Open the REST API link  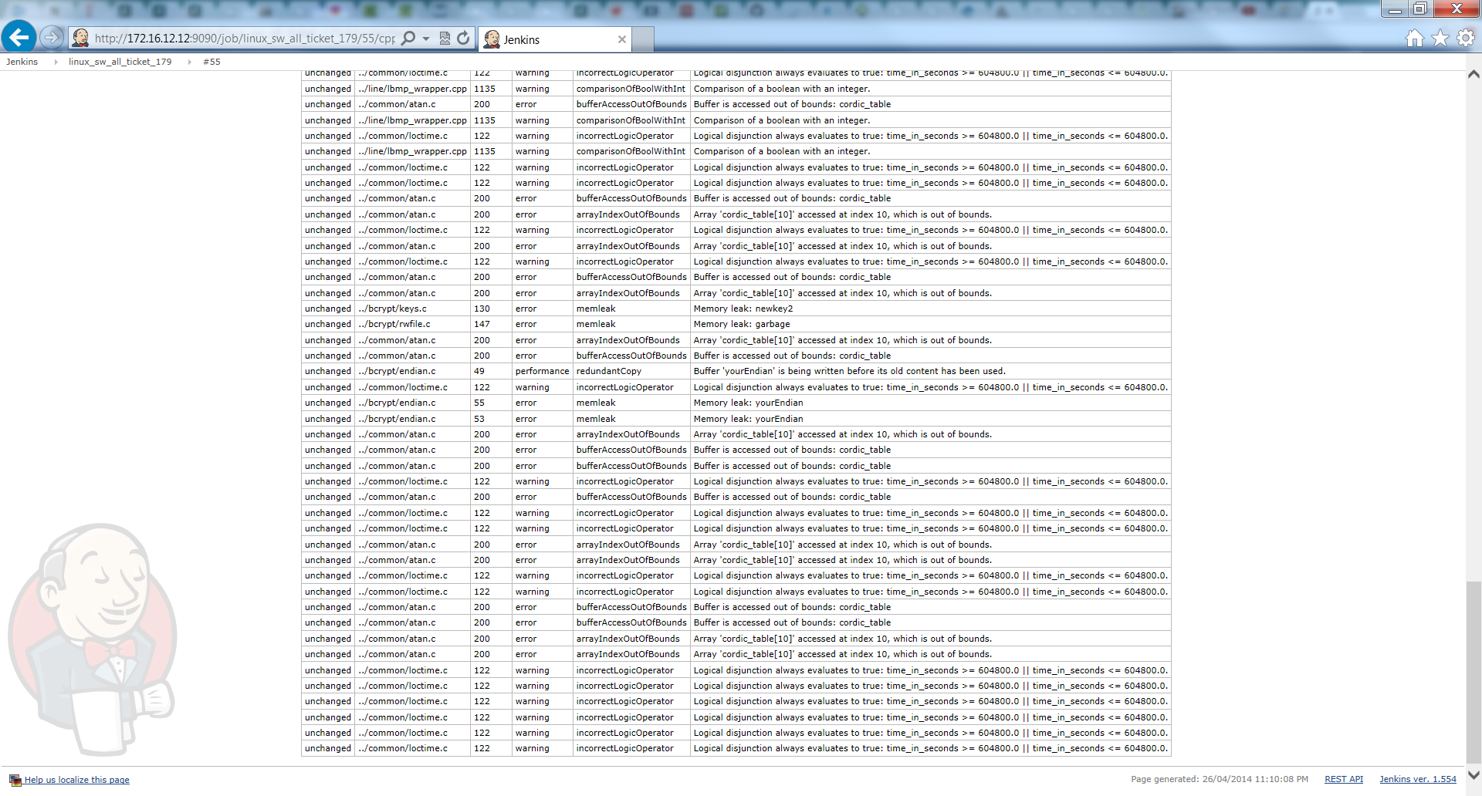click(1343, 779)
